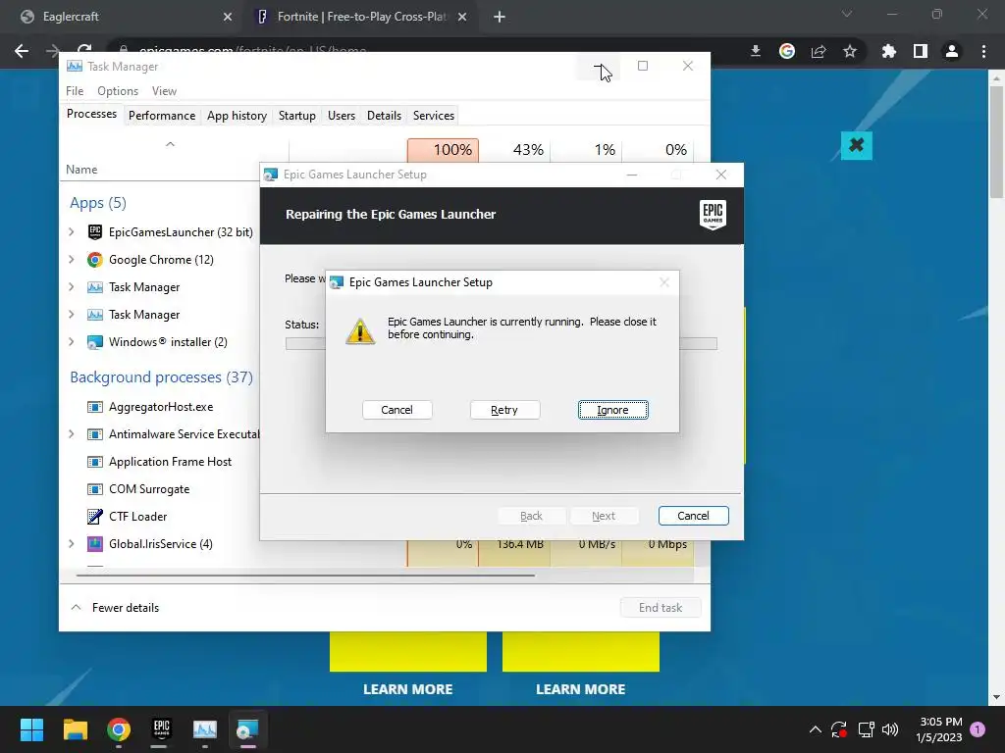The width and height of the screenshot is (1005, 753).
Task: Switch to the Performance tab
Action: coord(162,116)
